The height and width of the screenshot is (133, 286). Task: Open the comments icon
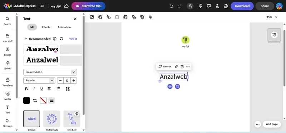209,6
